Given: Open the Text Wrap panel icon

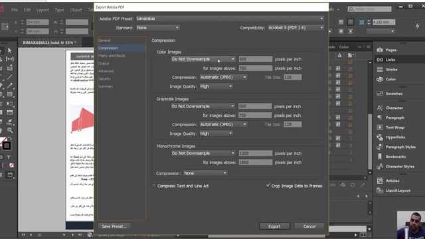Looking at the screenshot, I should (x=380, y=127).
